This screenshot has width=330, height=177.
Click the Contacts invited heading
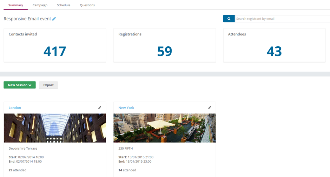23,34
